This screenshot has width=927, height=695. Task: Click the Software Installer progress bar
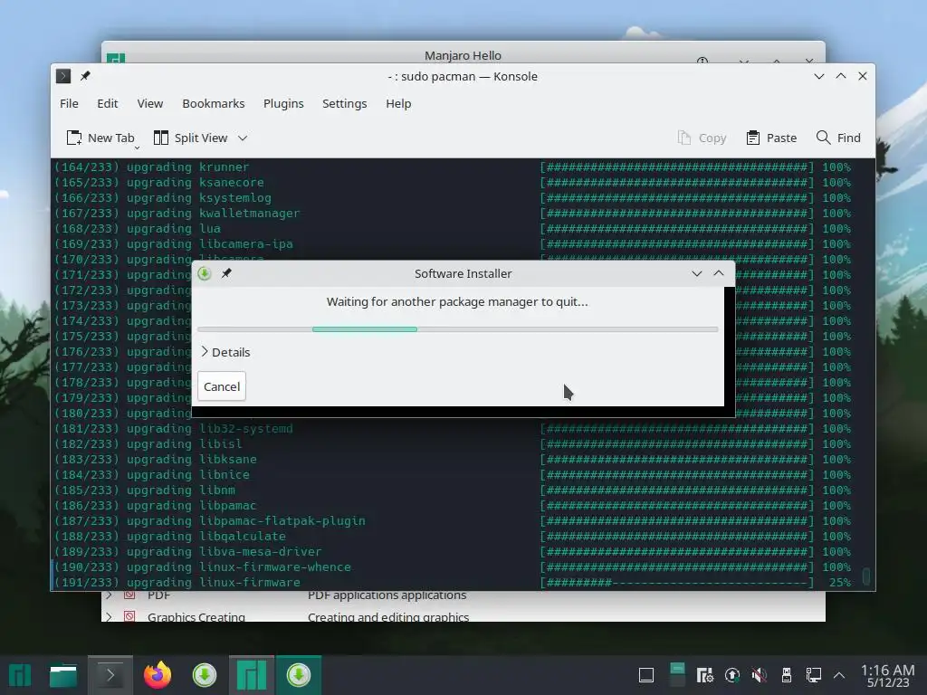(x=457, y=329)
